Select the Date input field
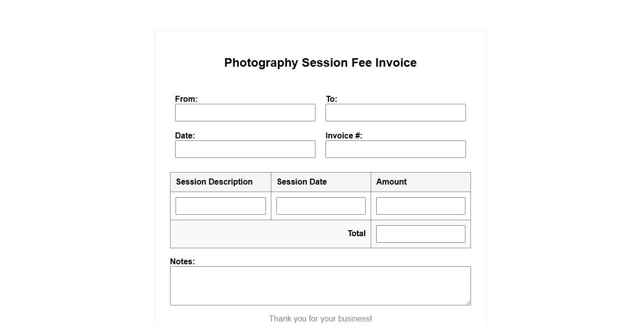Screen dimensions: 641x326 [245, 149]
